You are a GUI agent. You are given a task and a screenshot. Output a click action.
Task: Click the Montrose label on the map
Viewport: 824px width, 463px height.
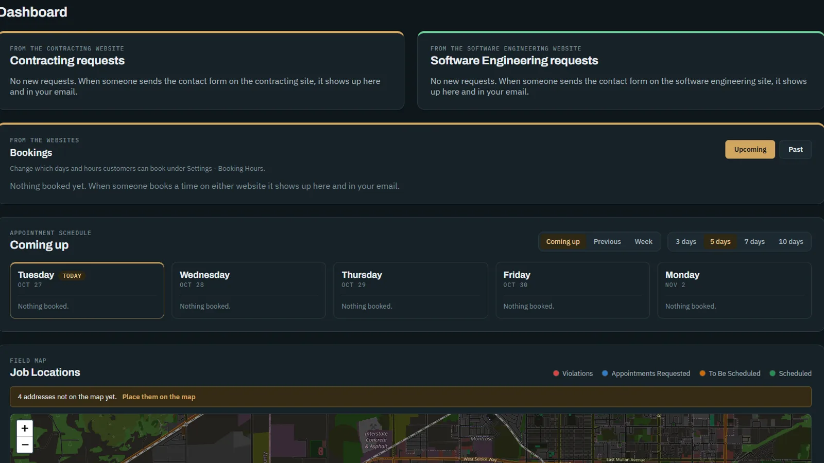click(482, 439)
